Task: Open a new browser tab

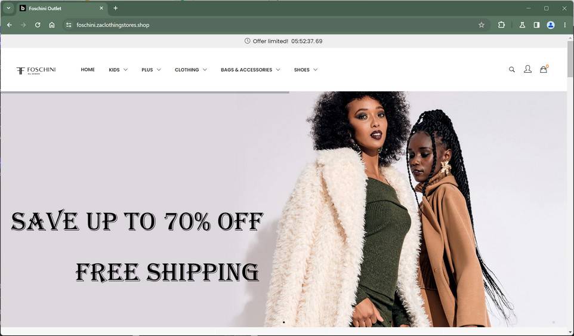Action: tap(115, 8)
